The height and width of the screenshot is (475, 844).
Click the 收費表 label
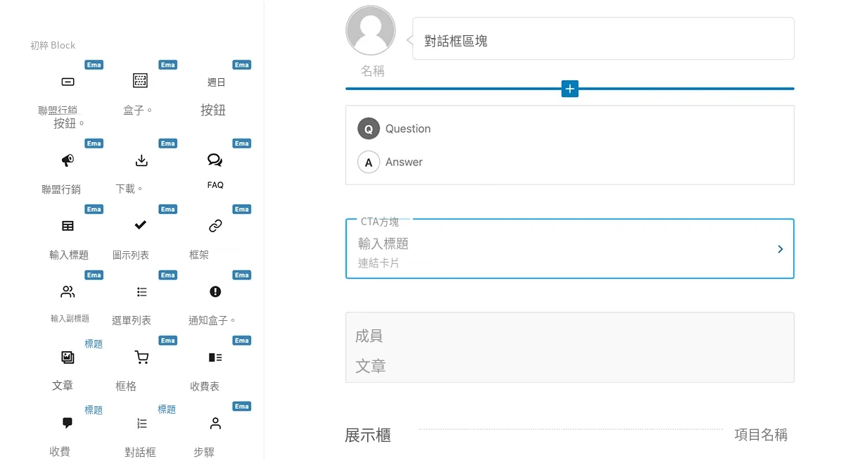click(205, 386)
